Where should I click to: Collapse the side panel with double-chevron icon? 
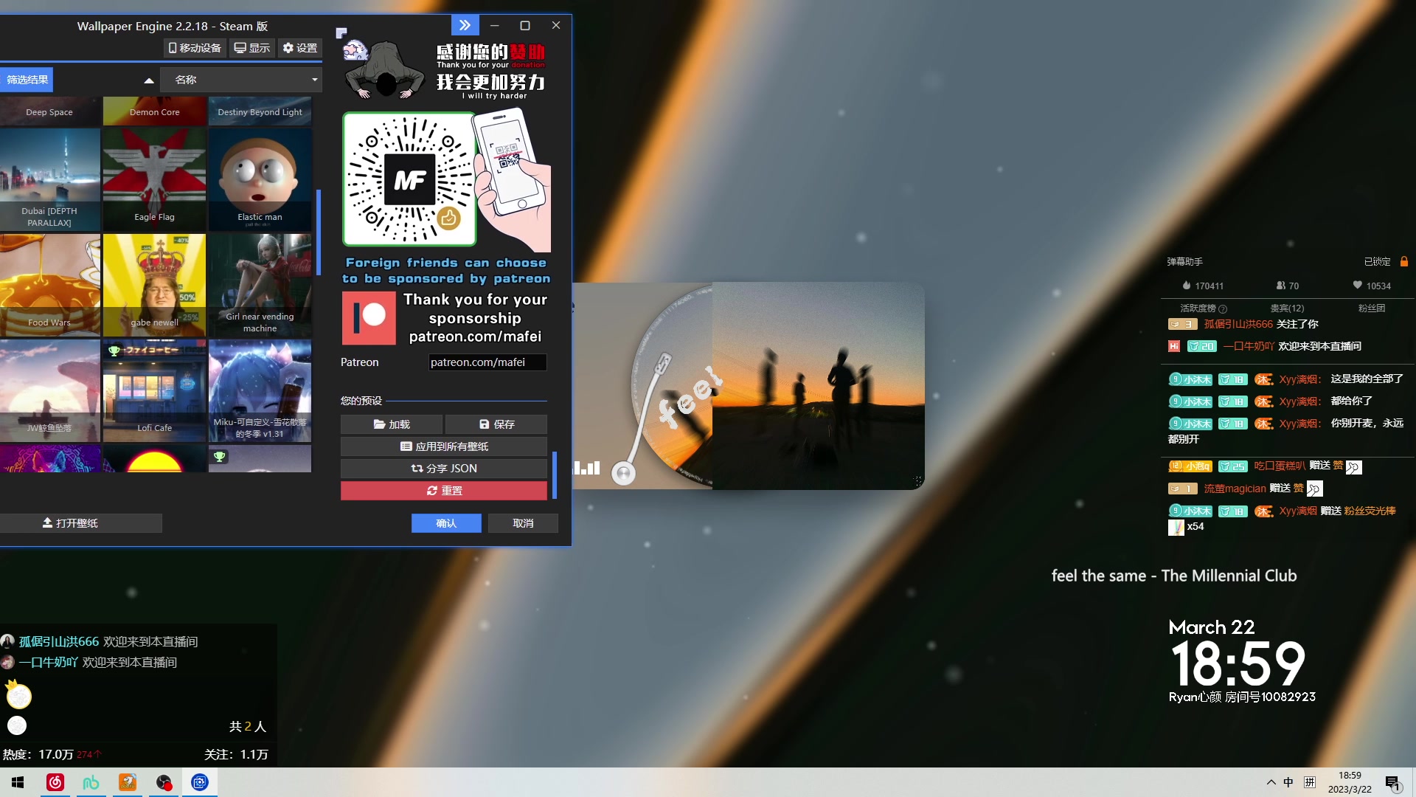pyautogui.click(x=465, y=25)
